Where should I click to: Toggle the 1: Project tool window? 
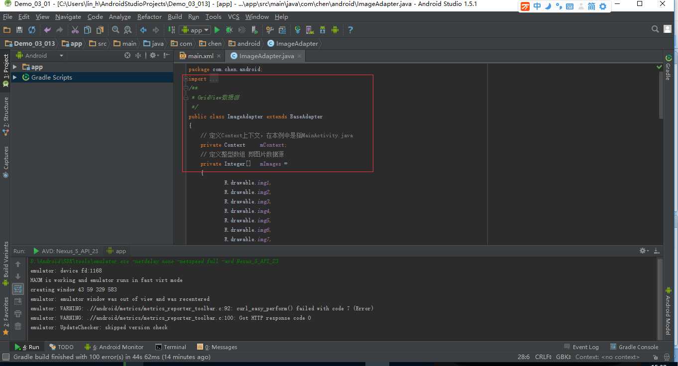5,70
